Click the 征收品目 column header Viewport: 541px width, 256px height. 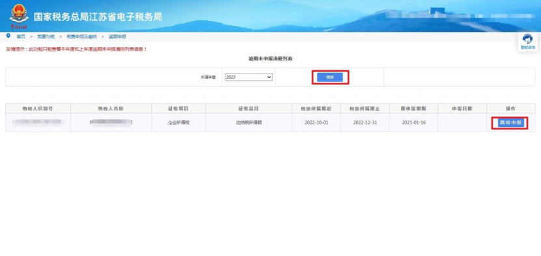(x=249, y=109)
